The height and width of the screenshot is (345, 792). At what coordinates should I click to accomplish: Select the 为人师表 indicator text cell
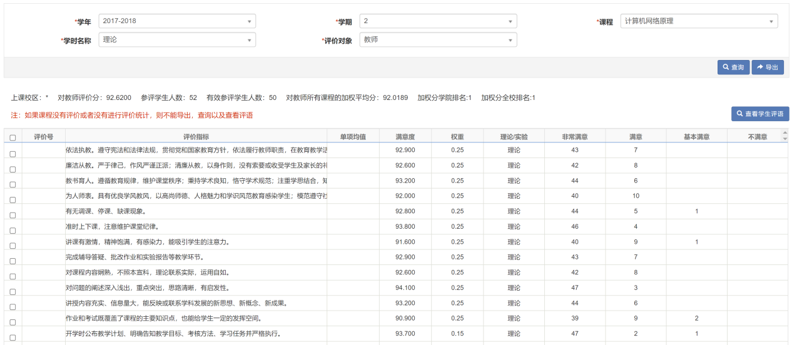pyautogui.click(x=196, y=196)
